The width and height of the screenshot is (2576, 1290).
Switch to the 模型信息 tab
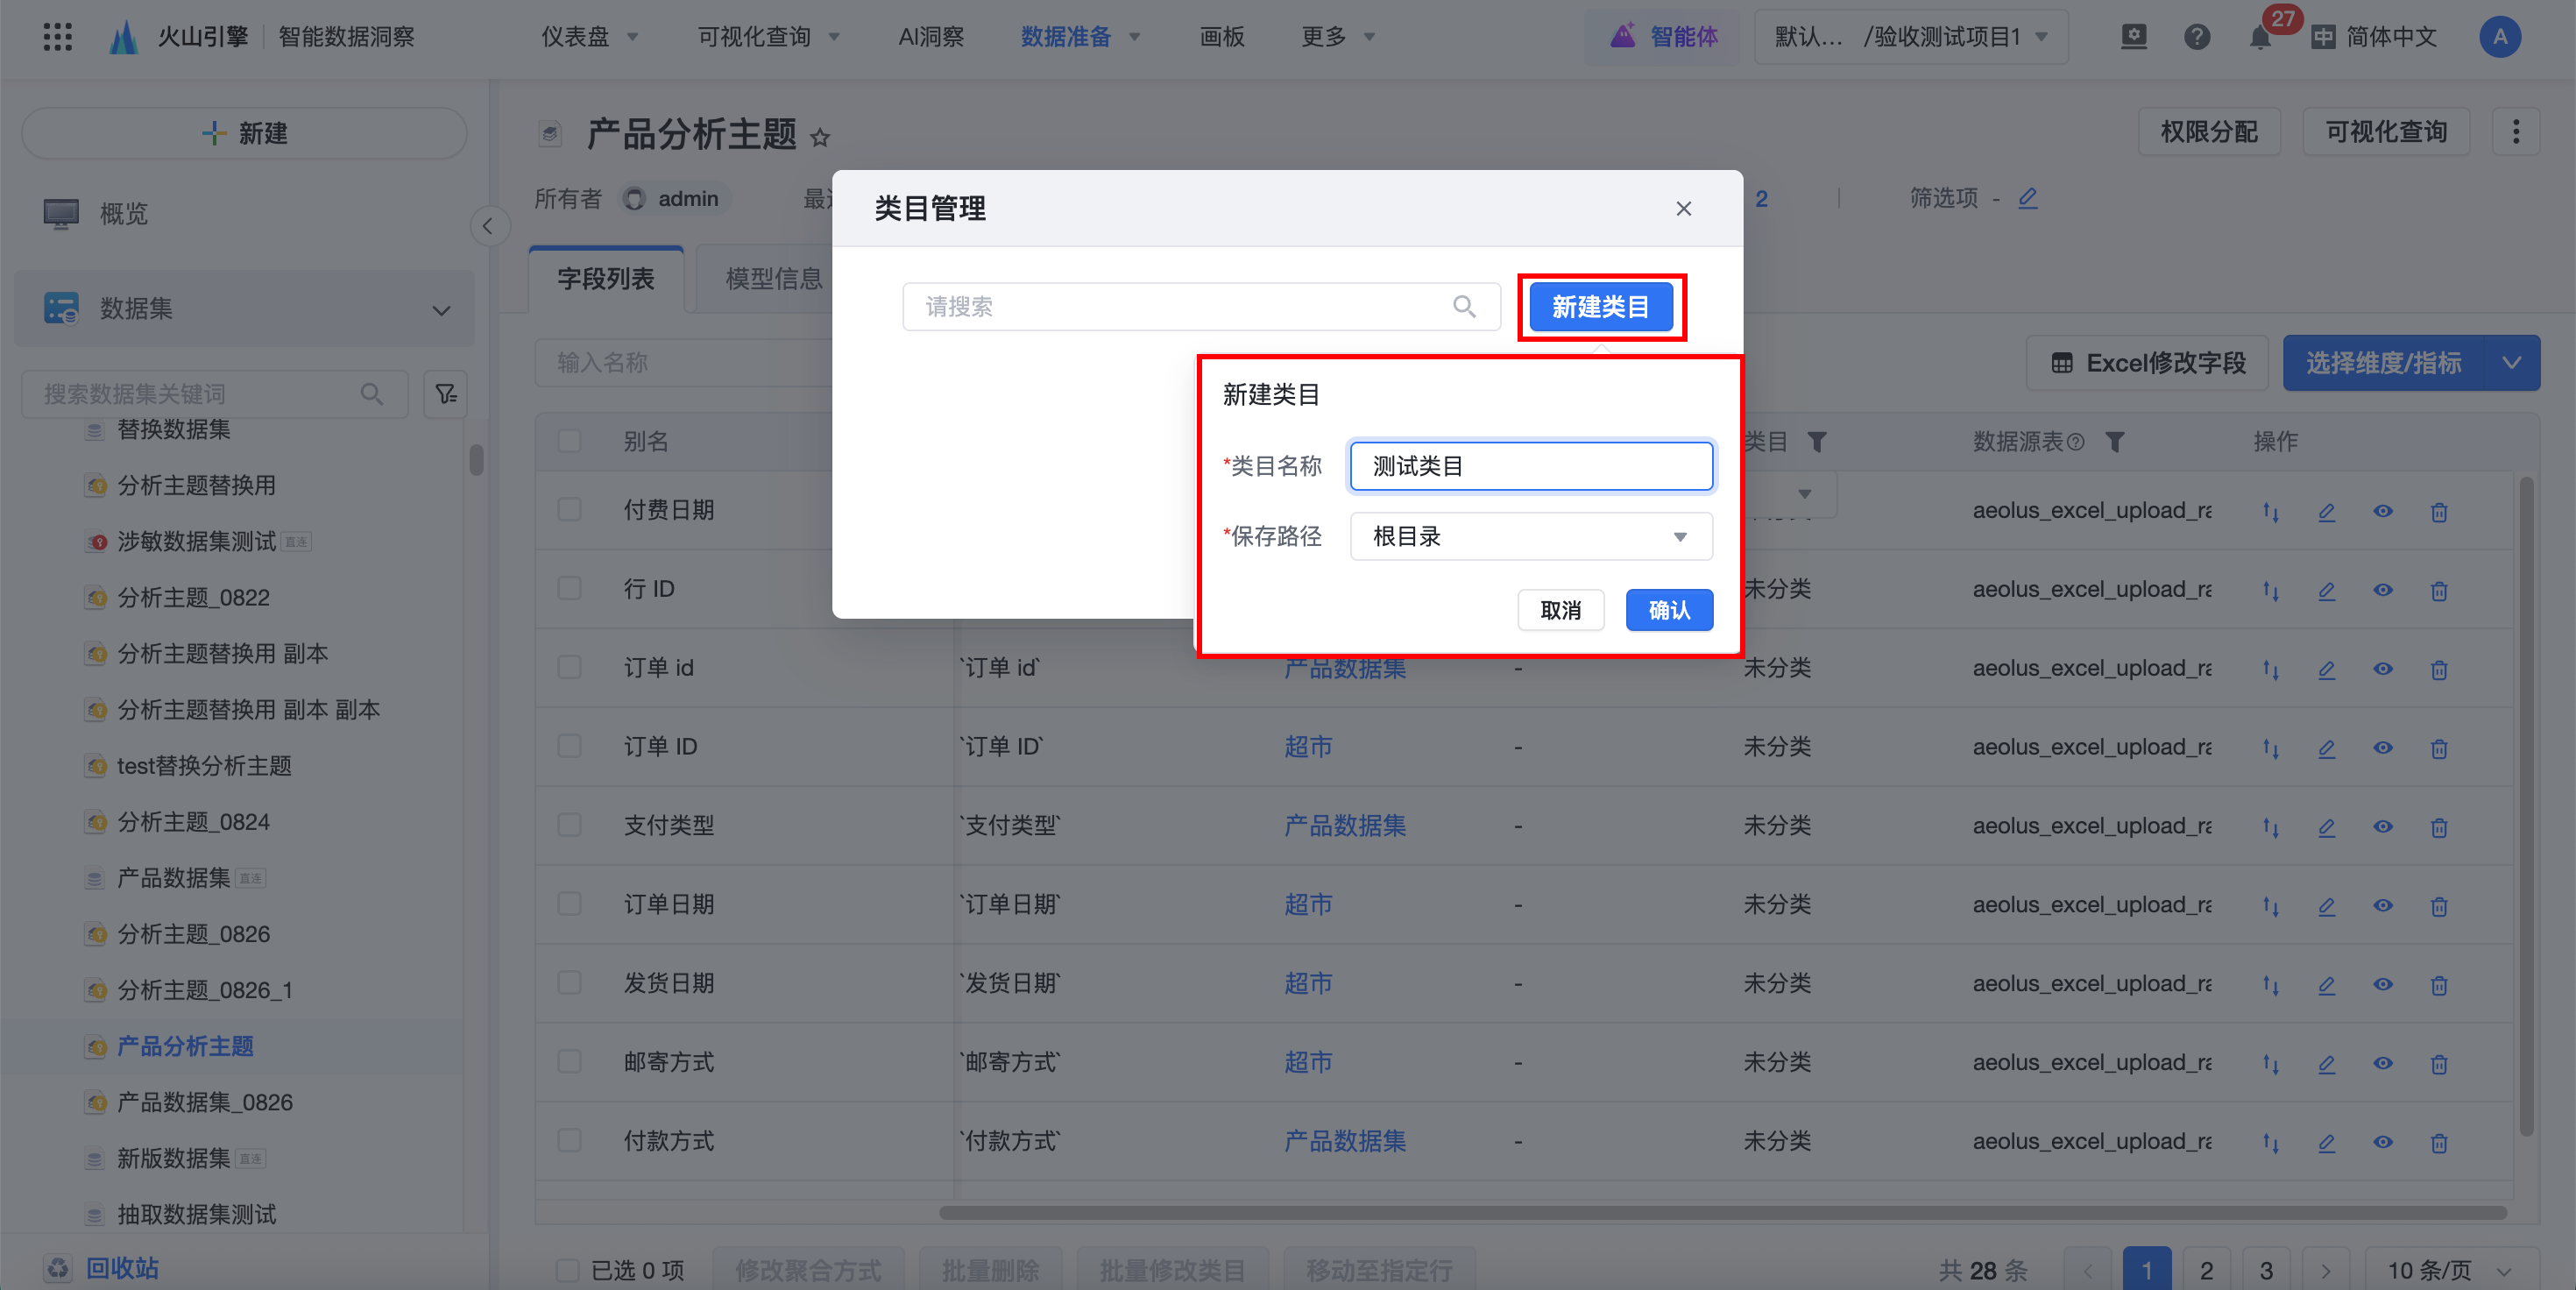point(773,279)
